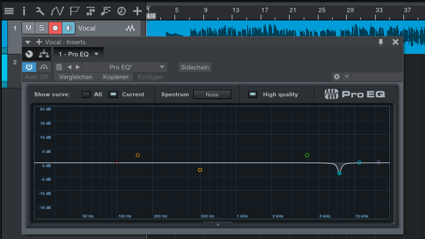Pin the Inserts window
The width and height of the screenshot is (425, 239).
click(x=381, y=42)
